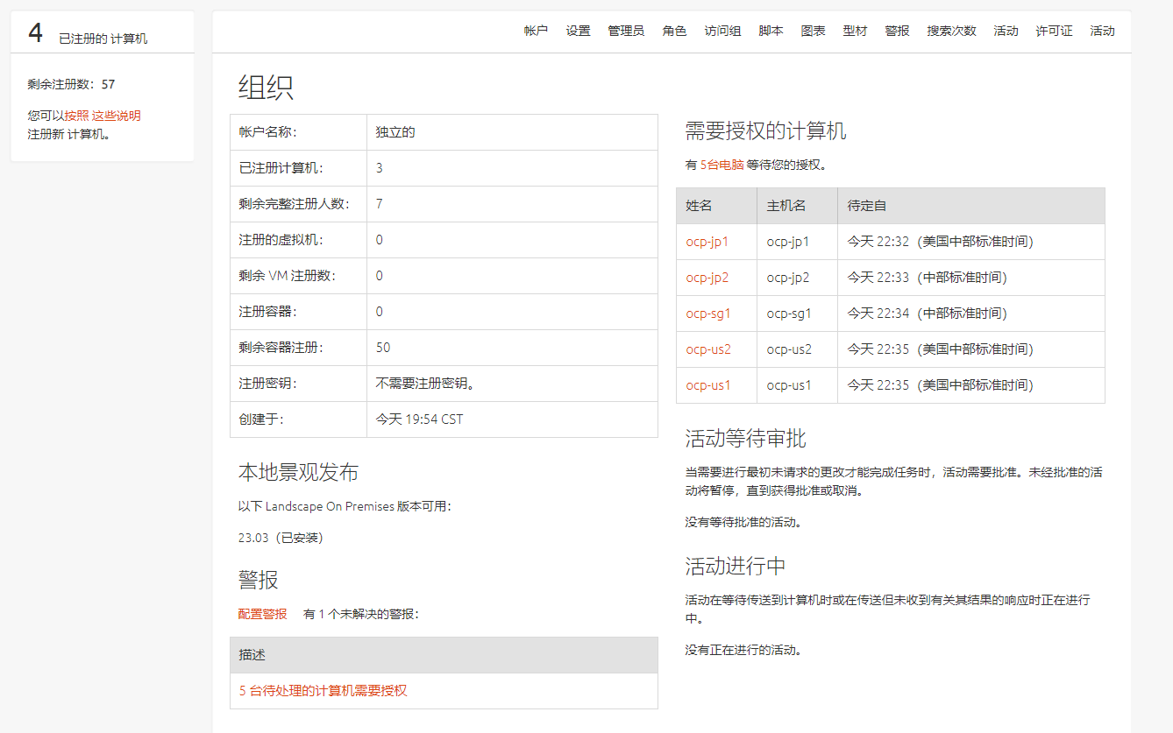Viewport: 1173px width, 733px height.
Task: Go to the 设置 navigation item
Action: pos(578,31)
